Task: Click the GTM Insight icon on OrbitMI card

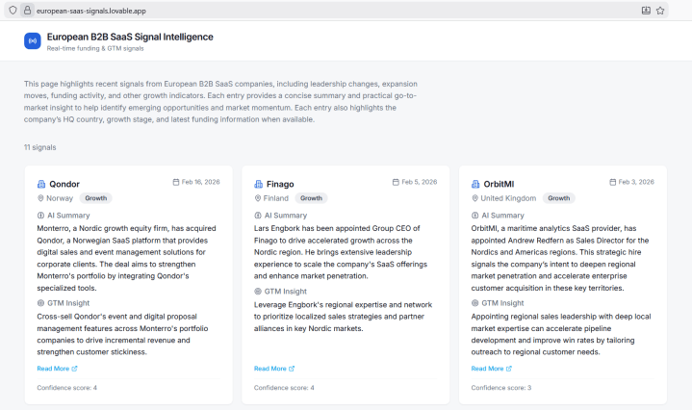Action: coord(474,303)
